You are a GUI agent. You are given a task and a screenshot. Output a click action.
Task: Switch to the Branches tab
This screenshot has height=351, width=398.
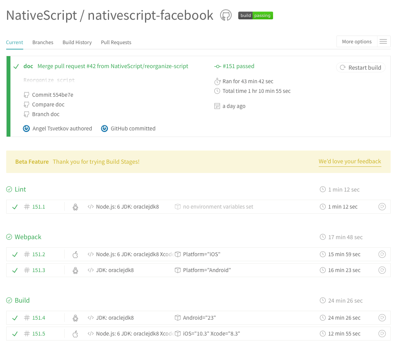(43, 43)
